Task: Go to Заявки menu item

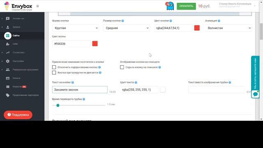Action: pyautogui.click(x=16, y=27)
